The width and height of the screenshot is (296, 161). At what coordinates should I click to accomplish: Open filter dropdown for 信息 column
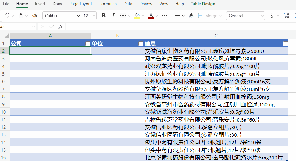(x=285, y=44)
